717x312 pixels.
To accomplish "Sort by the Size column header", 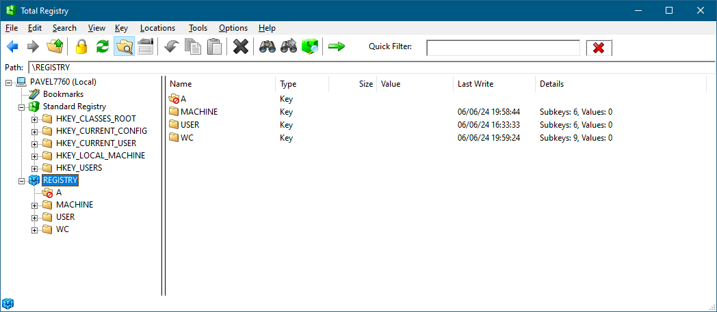I will [353, 84].
